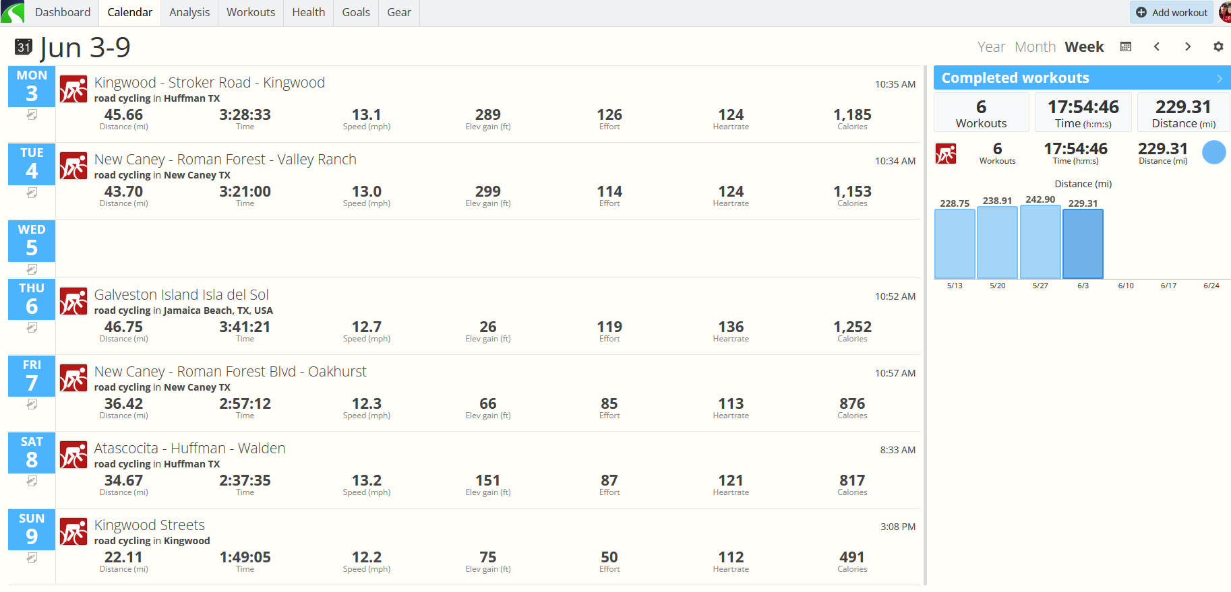
Task: Click the green app logo icon
Action: pyautogui.click(x=13, y=13)
